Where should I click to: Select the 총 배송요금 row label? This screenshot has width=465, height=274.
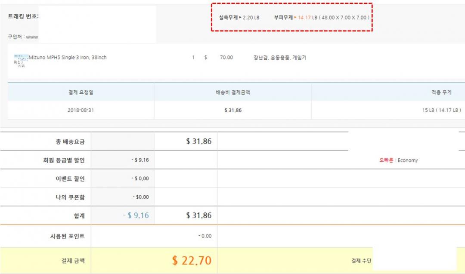point(67,142)
